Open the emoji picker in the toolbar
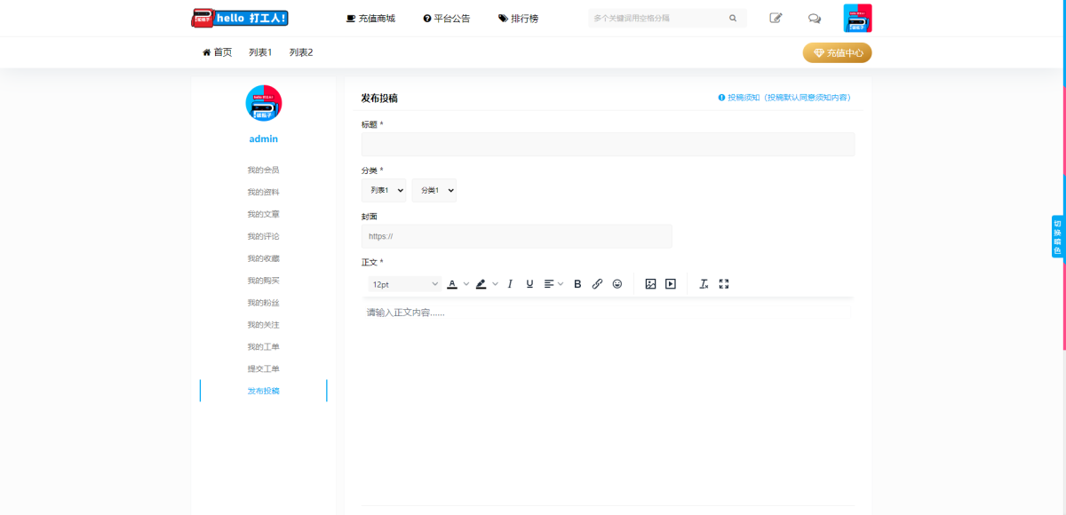This screenshot has height=515, width=1066. pos(617,284)
